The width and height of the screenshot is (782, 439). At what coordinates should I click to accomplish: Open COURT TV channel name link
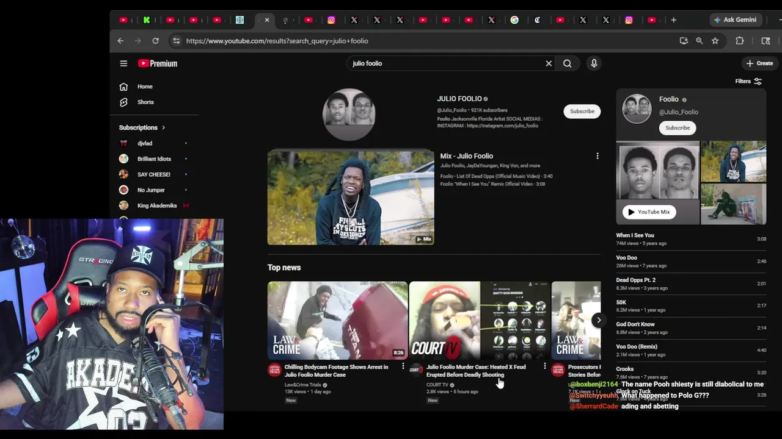[x=437, y=385]
